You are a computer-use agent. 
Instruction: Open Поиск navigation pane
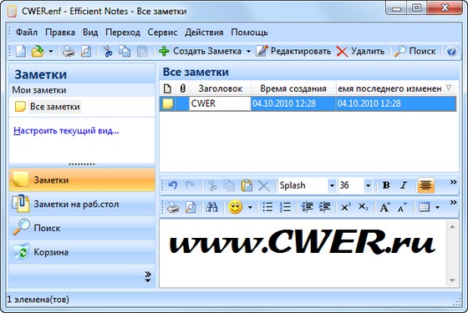coord(82,228)
